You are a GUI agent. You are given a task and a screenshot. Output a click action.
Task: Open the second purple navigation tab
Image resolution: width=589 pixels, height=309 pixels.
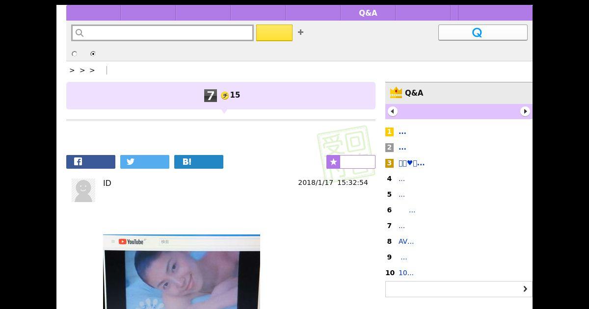coord(148,13)
